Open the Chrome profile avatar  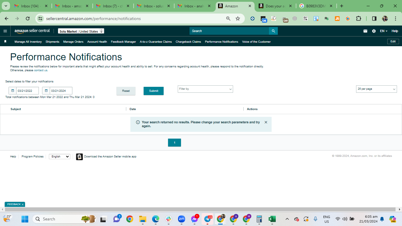[385, 19]
